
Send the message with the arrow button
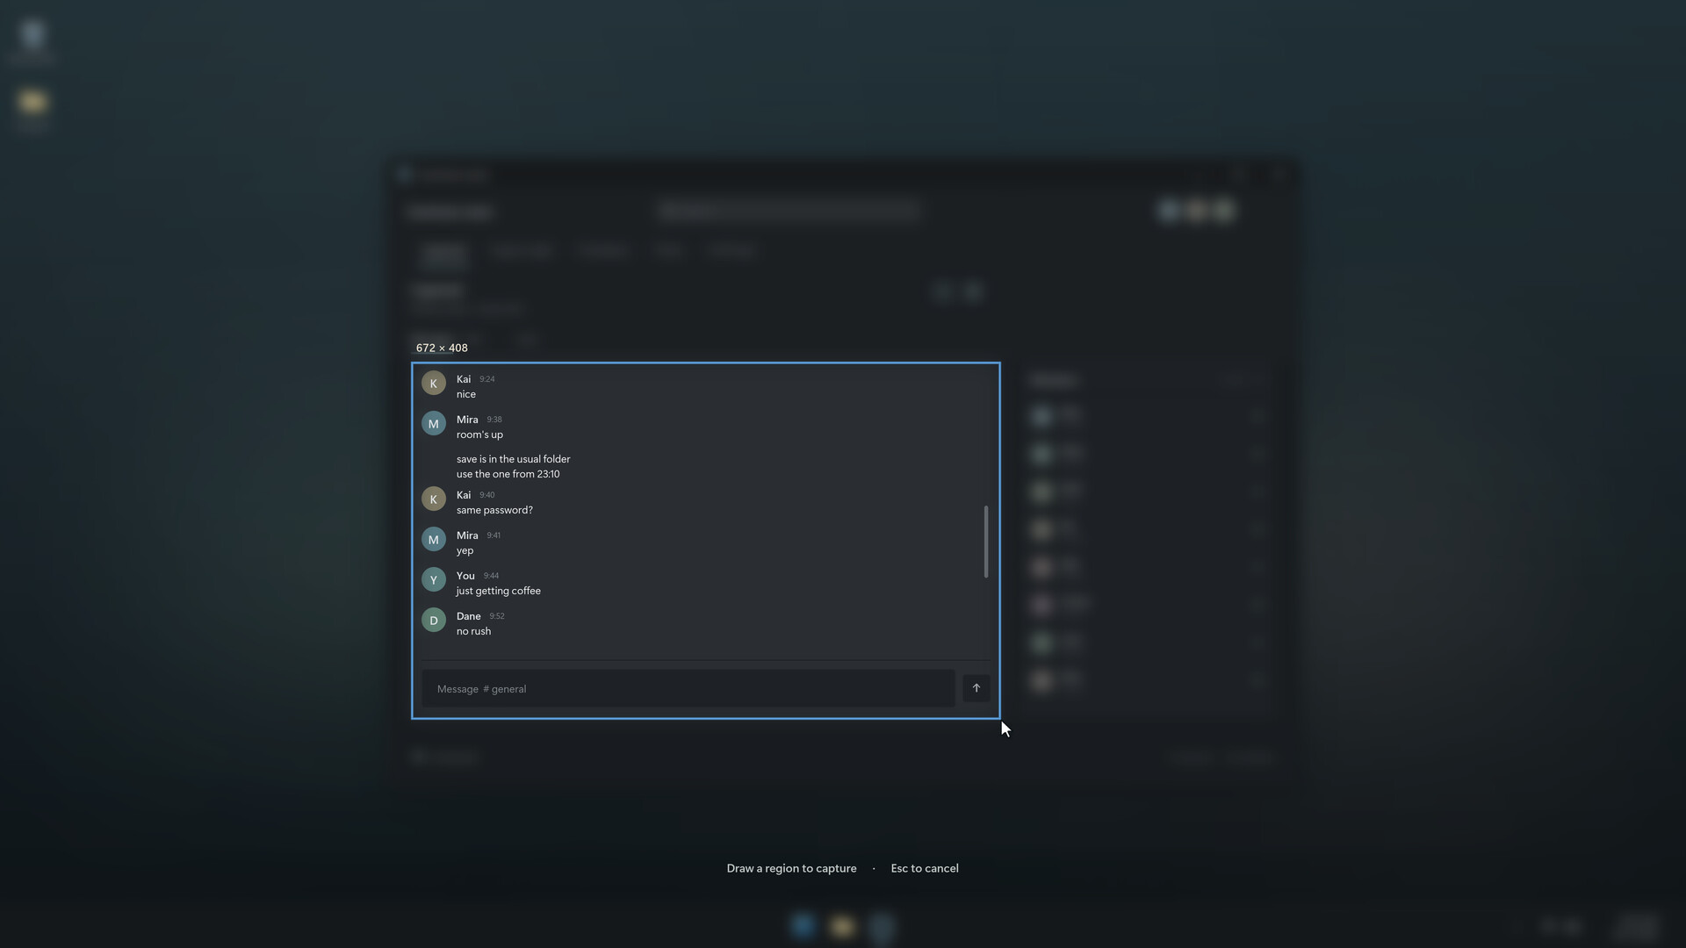(976, 688)
